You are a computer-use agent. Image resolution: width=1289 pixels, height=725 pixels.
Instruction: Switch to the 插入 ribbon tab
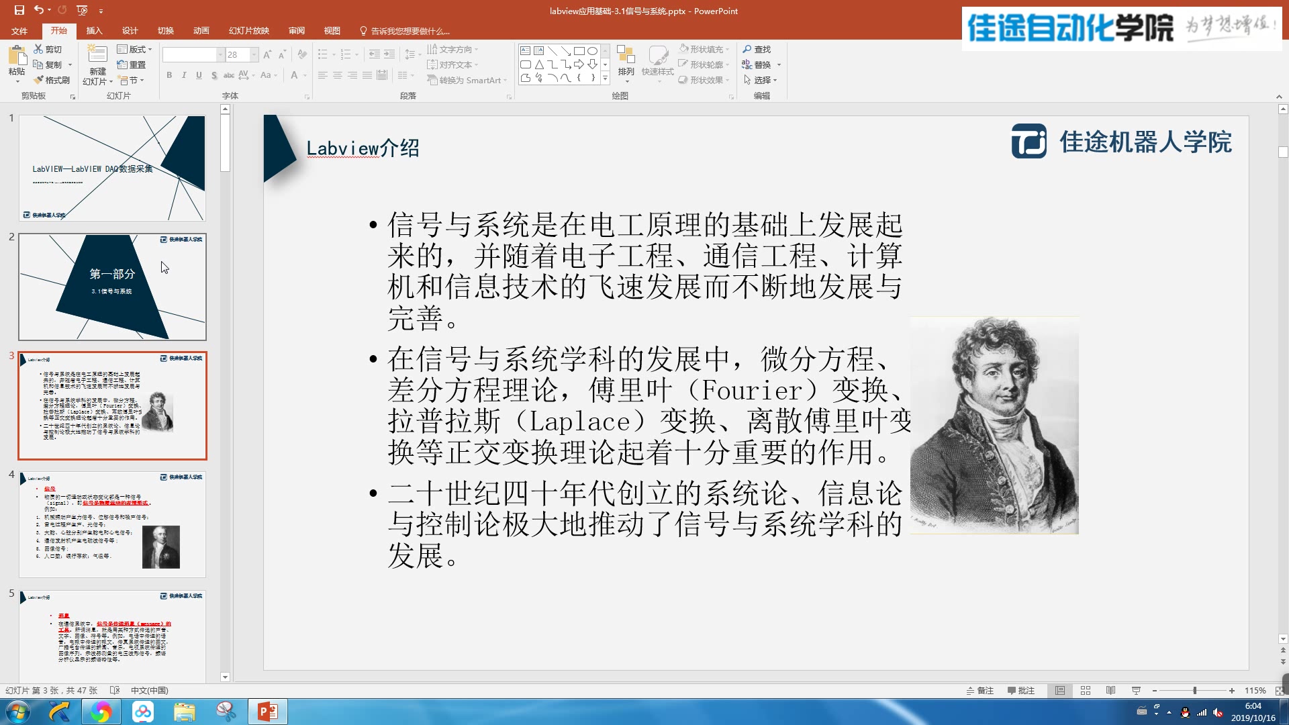[94, 30]
